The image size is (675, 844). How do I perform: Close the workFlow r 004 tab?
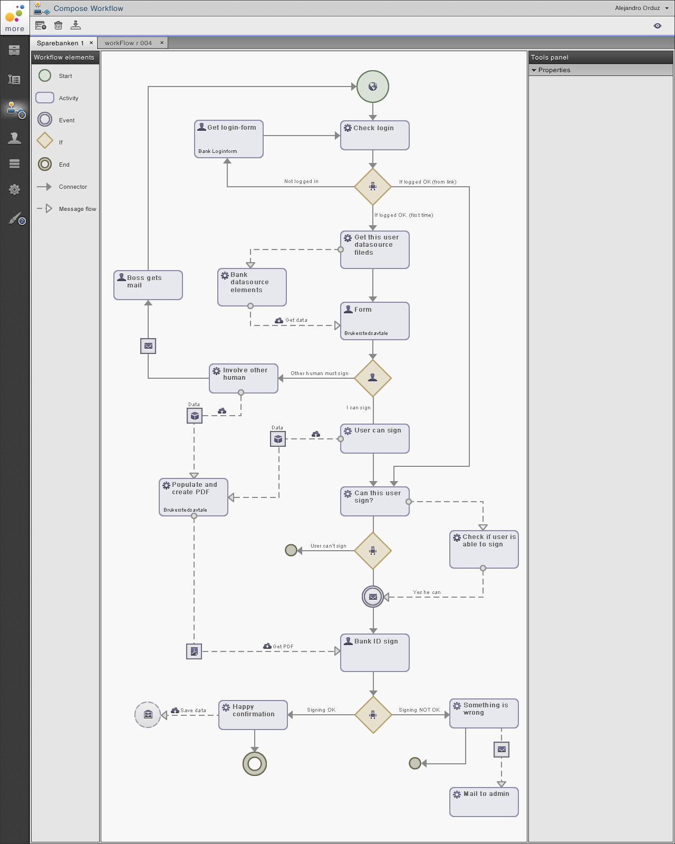(162, 43)
